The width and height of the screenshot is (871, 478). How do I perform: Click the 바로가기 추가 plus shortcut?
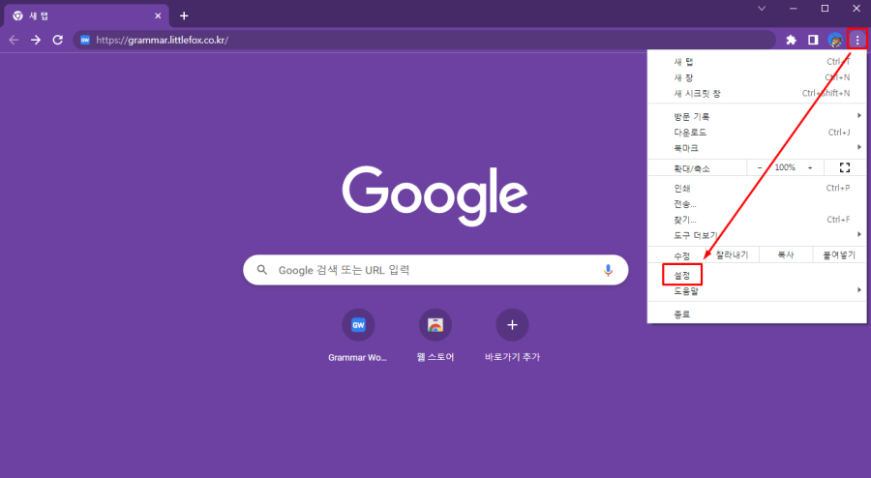coord(512,336)
